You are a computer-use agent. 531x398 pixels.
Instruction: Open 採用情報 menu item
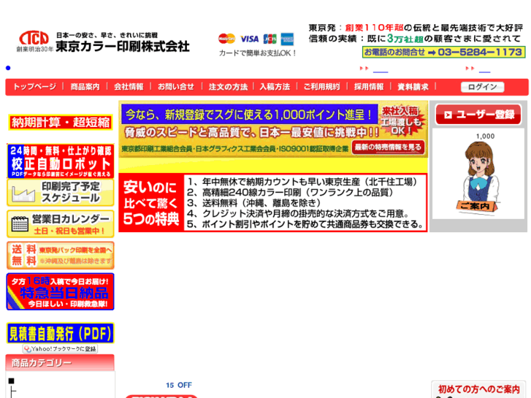point(369,87)
